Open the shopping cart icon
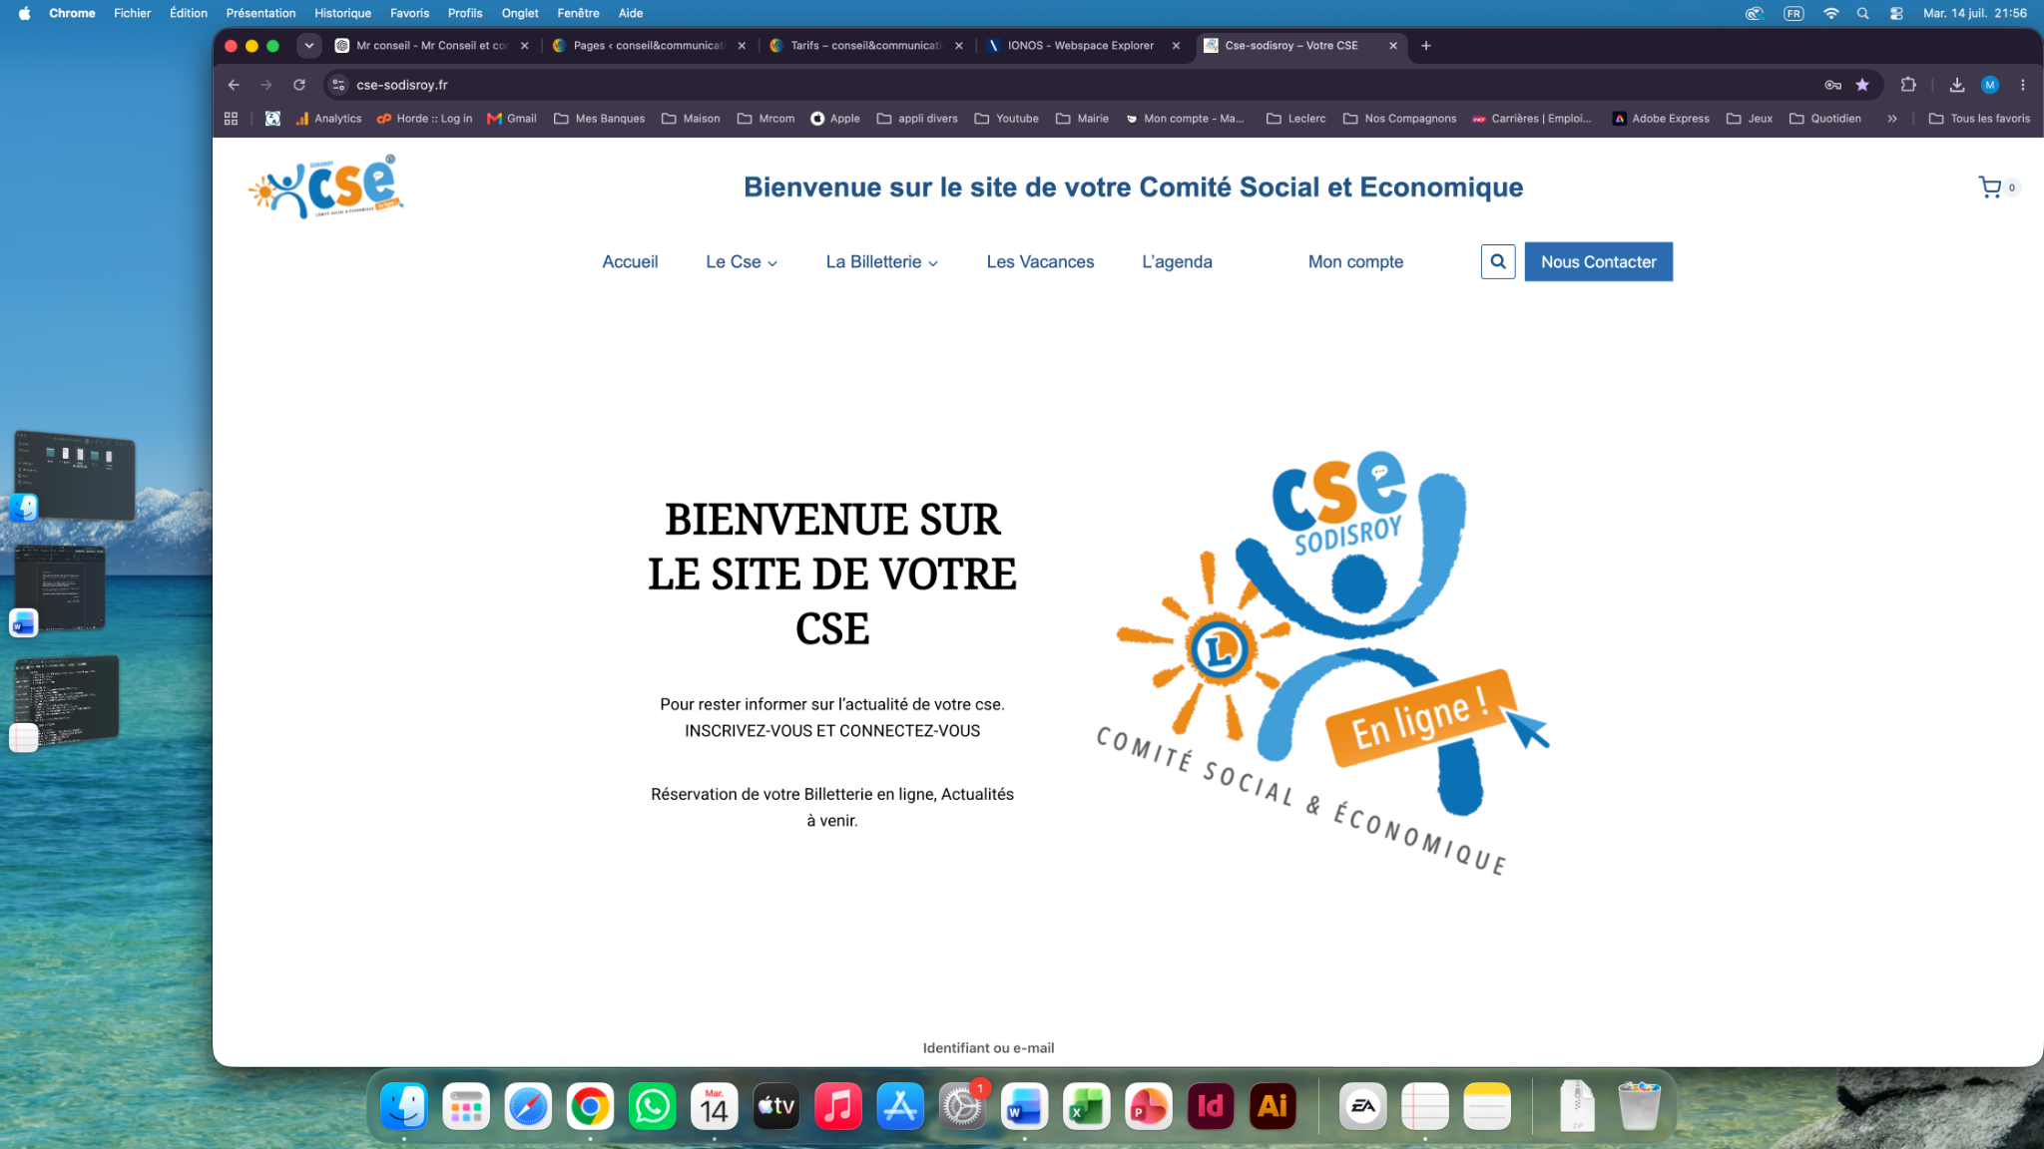This screenshot has width=2044, height=1149. tap(1989, 188)
